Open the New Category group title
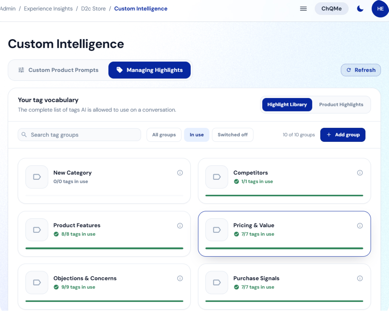 point(72,173)
